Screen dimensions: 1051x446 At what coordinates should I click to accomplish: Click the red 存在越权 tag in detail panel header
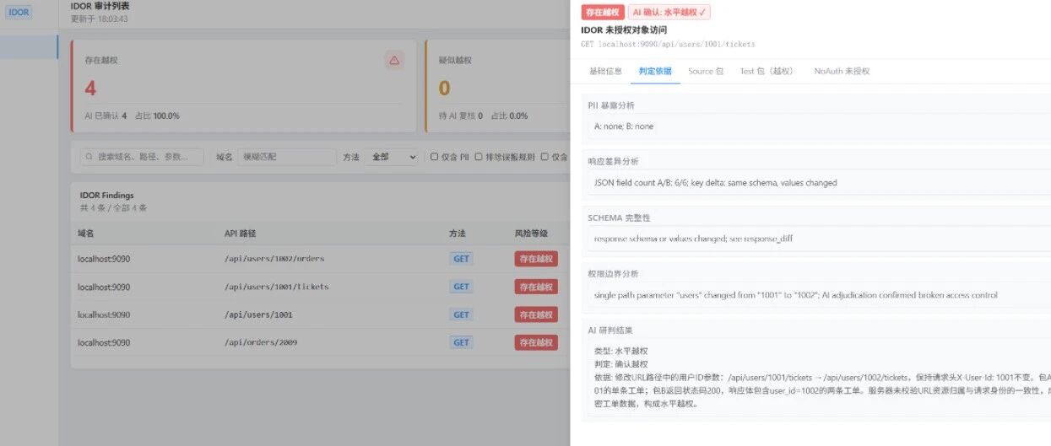(x=603, y=12)
